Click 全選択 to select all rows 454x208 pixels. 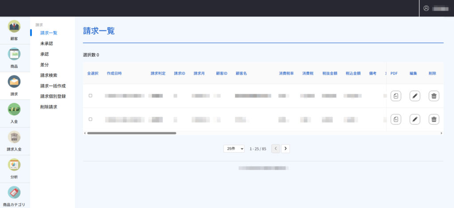tap(93, 73)
